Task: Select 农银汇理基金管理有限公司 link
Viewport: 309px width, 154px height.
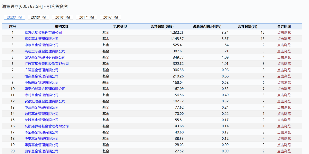Action: (x=45, y=101)
